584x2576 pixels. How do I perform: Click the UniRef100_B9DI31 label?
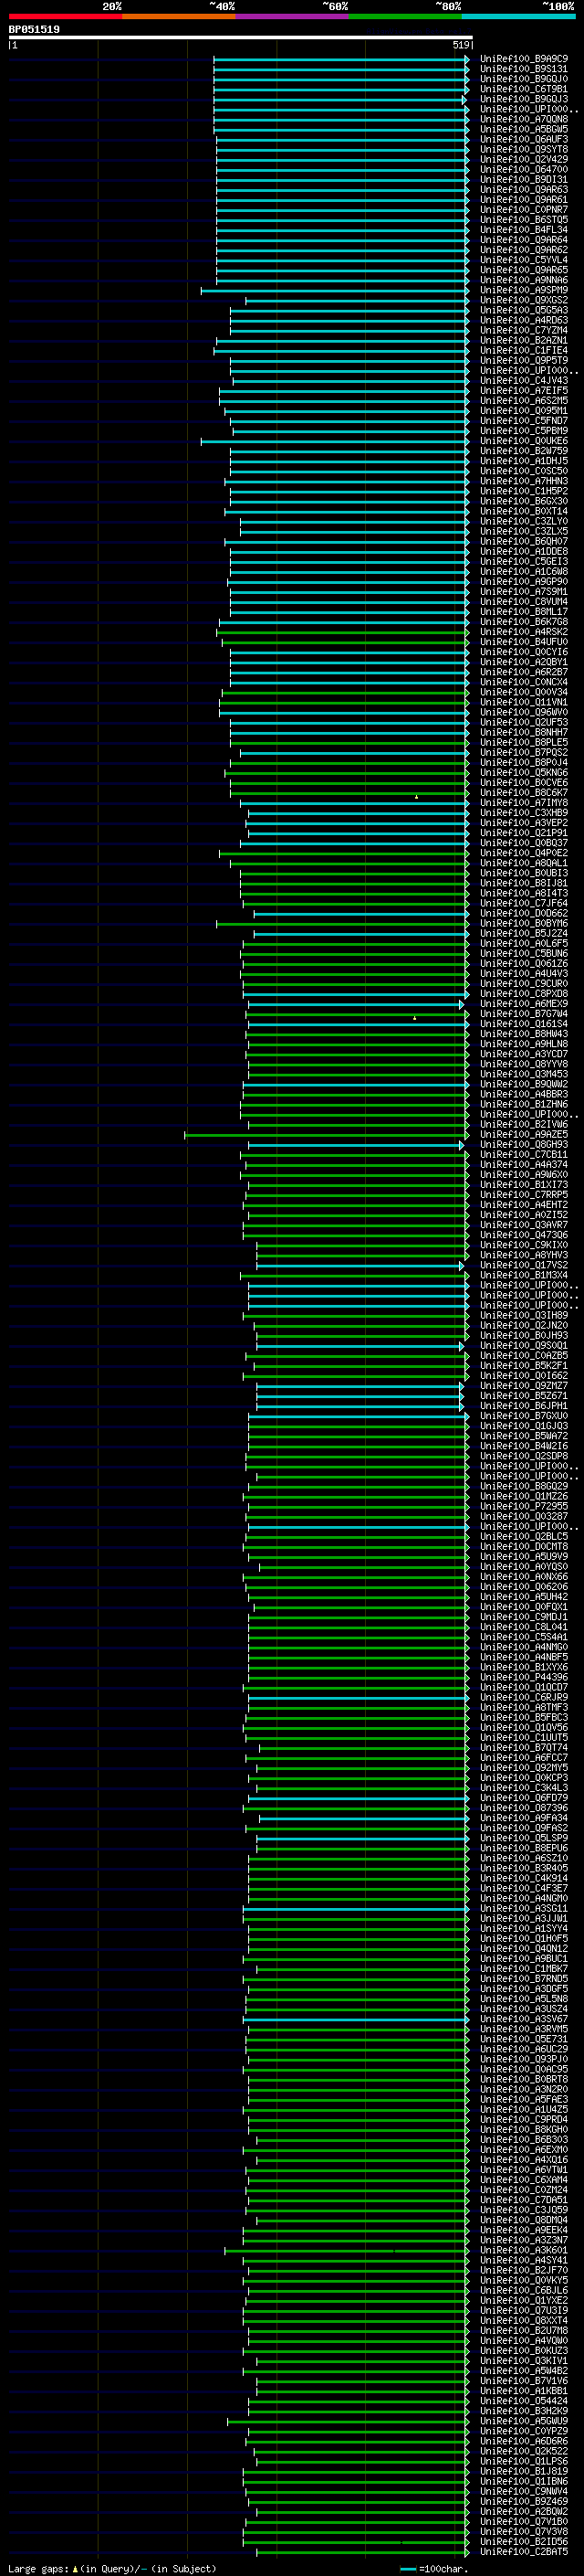tap(524, 179)
